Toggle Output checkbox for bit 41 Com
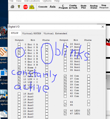Viewport: 110px width, 119px height. (x=65, y=90)
